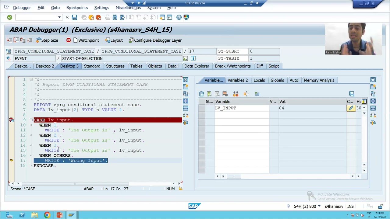Open the Miscellaneous menu
Screen dimensions: 390x219
coord(128,8)
